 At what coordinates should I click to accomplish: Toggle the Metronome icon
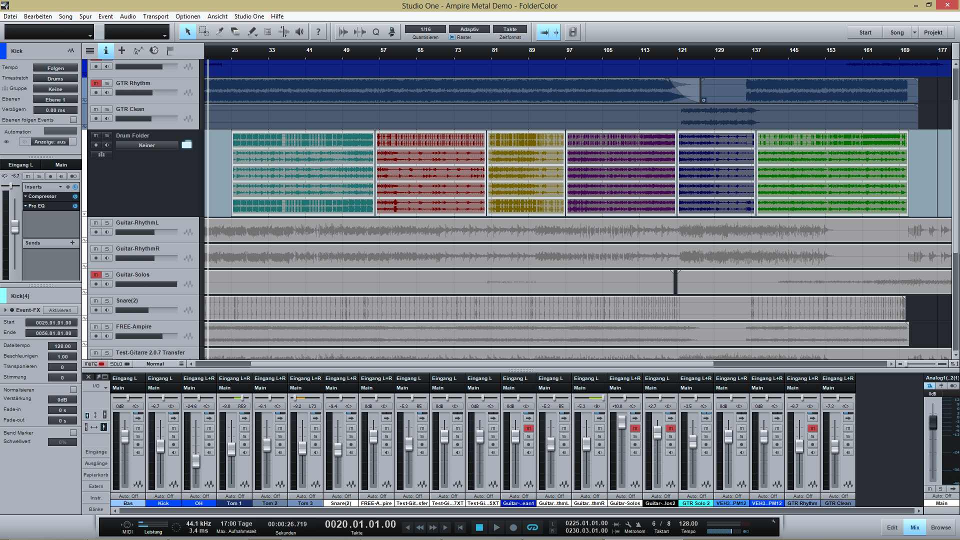(638, 524)
